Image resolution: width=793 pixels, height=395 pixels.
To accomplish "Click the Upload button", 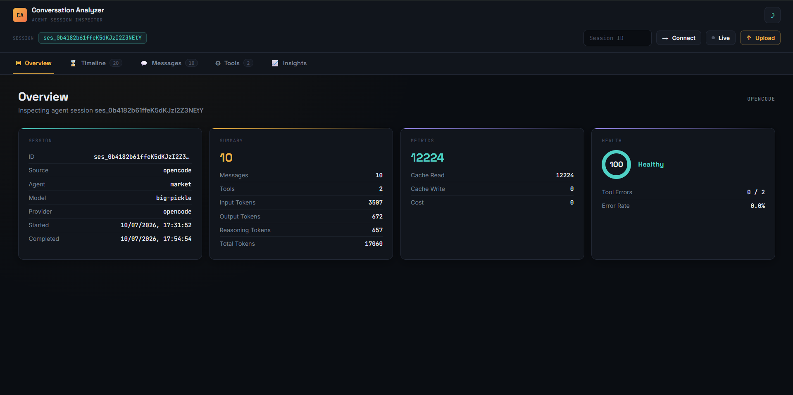I will click(760, 38).
